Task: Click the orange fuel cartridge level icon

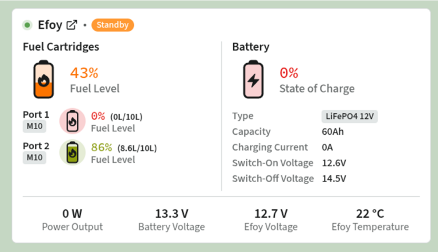Action: point(43,80)
